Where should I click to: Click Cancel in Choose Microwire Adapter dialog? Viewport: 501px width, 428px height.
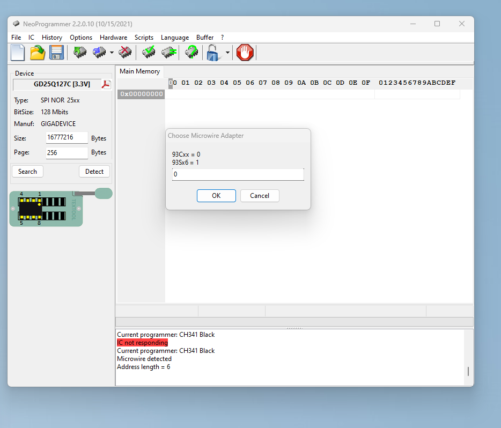coord(260,195)
